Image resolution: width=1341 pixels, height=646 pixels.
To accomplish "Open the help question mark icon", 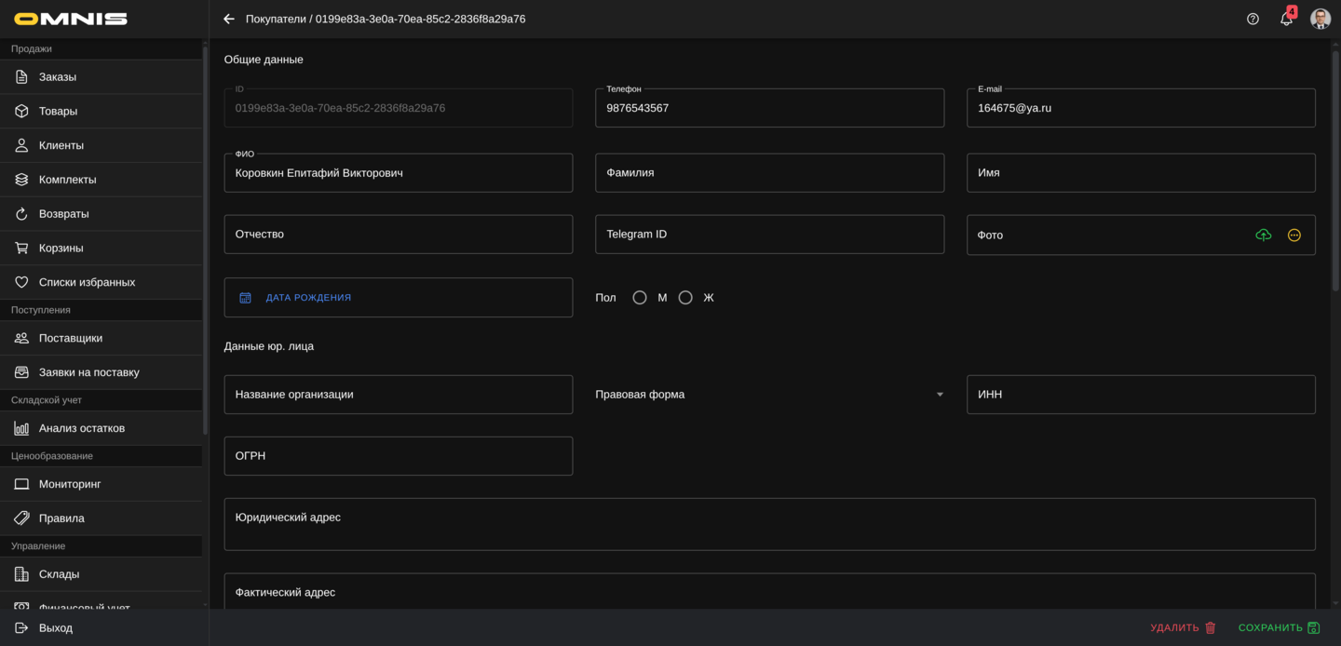I will tap(1253, 19).
